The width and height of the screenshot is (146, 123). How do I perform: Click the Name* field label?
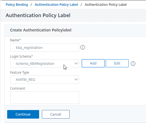click(15, 40)
